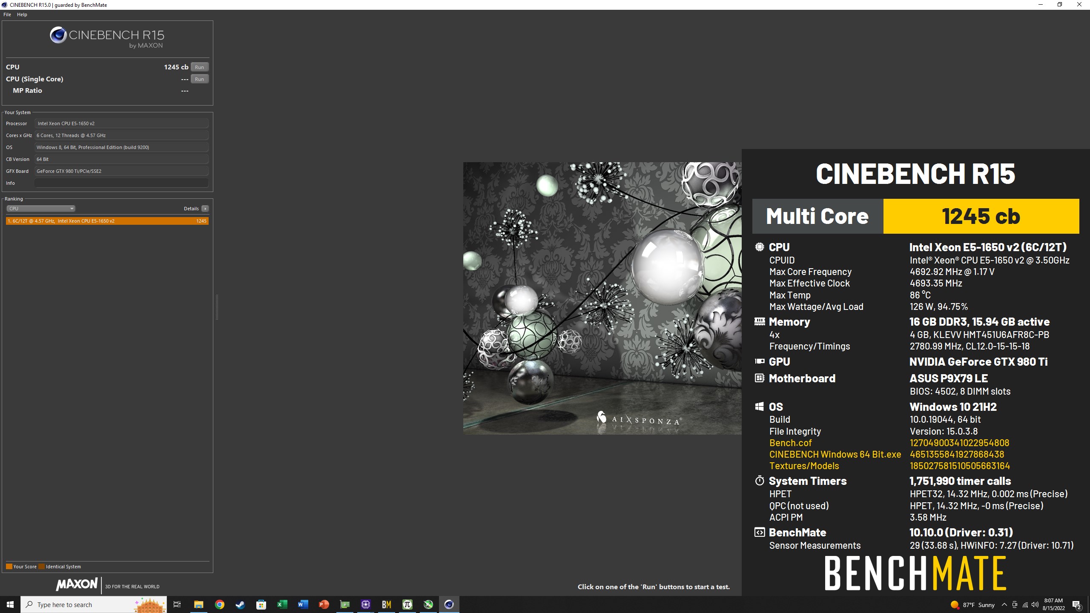
Task: Show hidden system tray icons
Action: pyautogui.click(x=1004, y=604)
